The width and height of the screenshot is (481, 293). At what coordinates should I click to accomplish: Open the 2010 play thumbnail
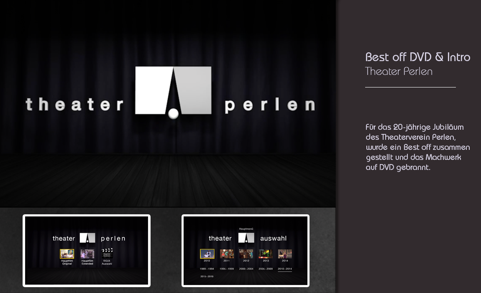tap(207, 254)
